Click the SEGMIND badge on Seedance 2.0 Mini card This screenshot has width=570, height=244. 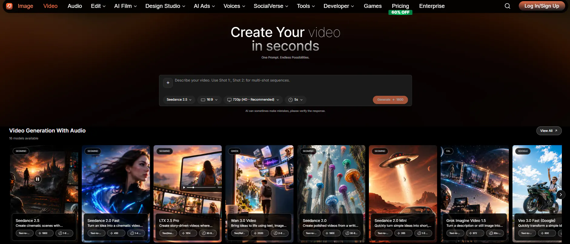pos(380,151)
